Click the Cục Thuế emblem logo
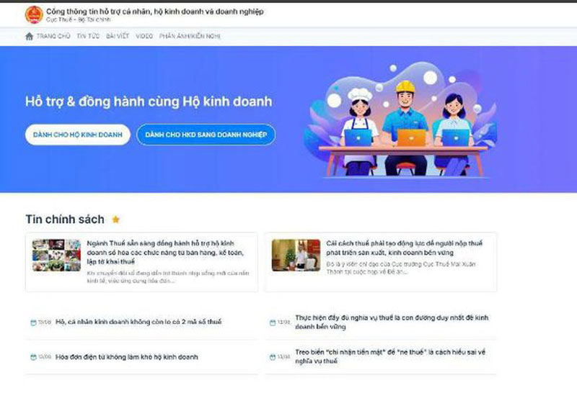The width and height of the screenshot is (577, 393). click(x=33, y=14)
